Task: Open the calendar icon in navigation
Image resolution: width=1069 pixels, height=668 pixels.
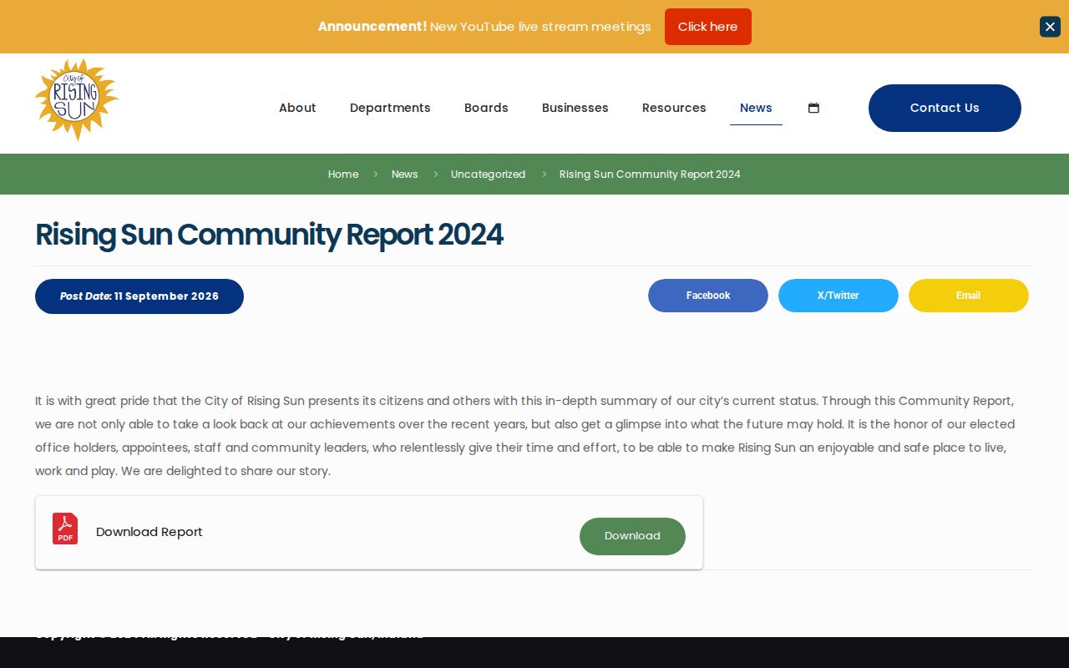Action: 813,108
